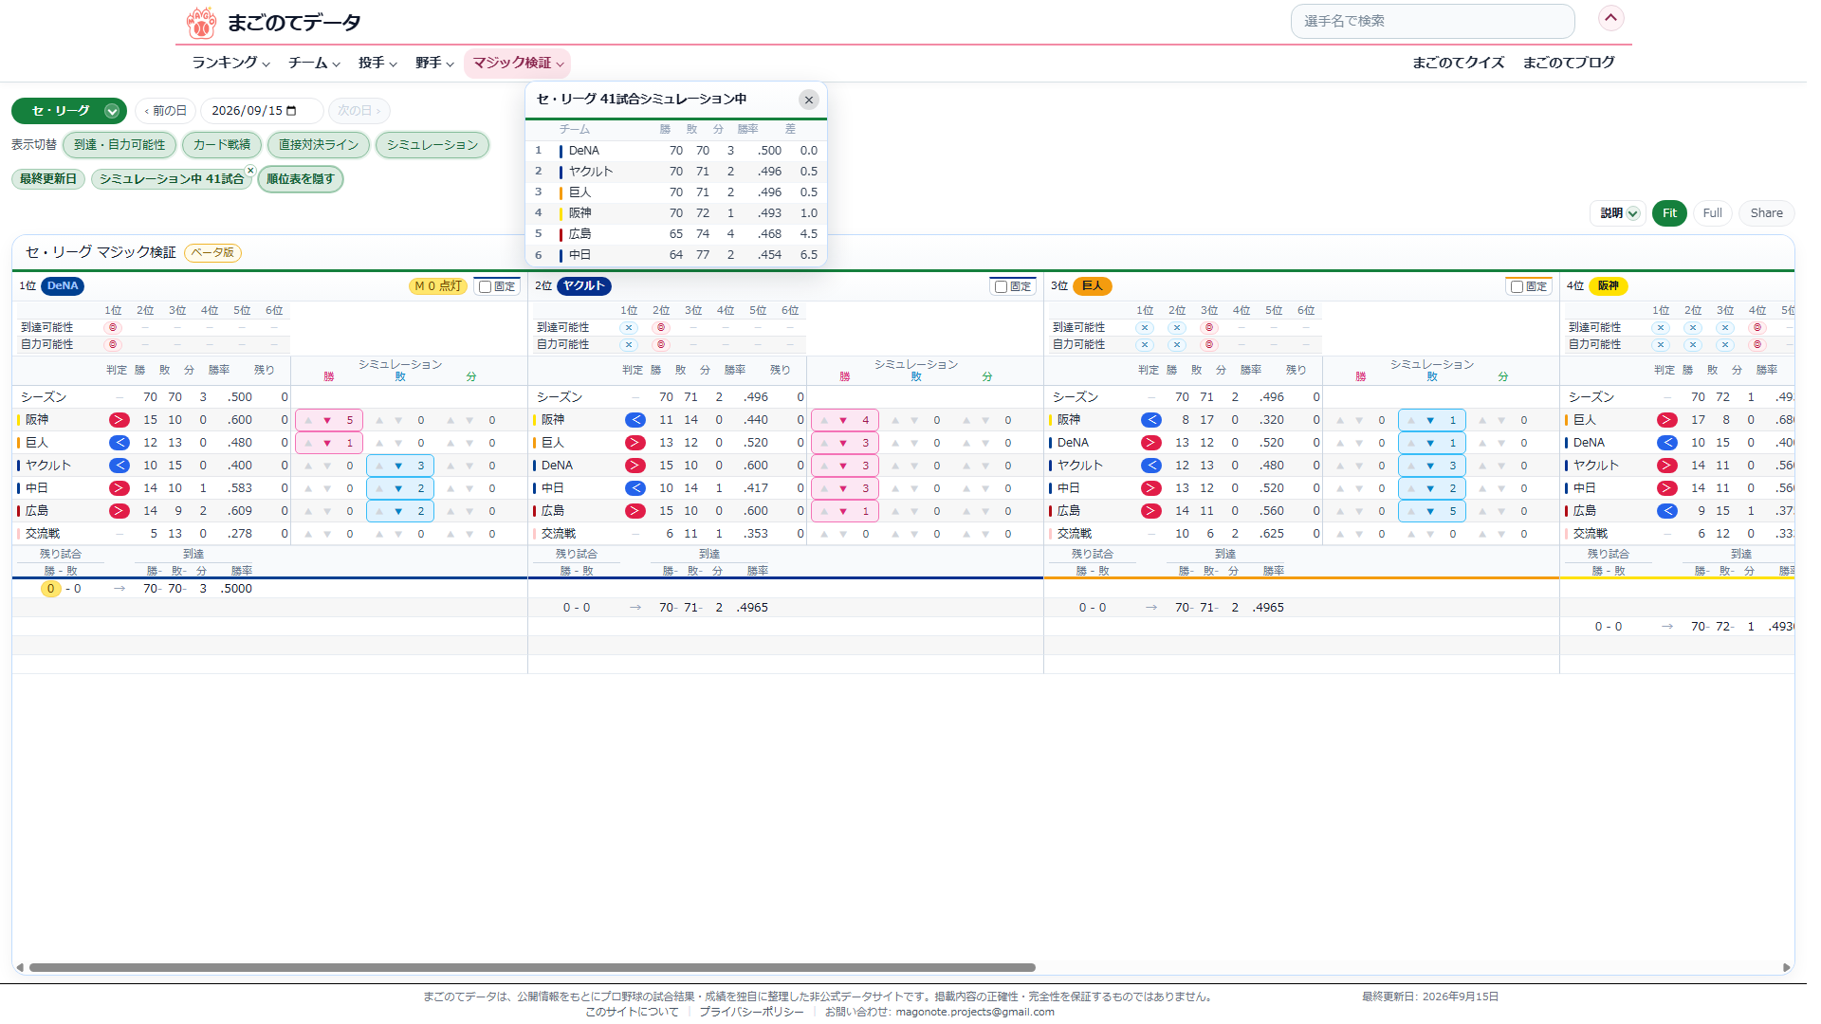Click the red > judgment badge for 阪神 in DeNA panel

click(119, 420)
